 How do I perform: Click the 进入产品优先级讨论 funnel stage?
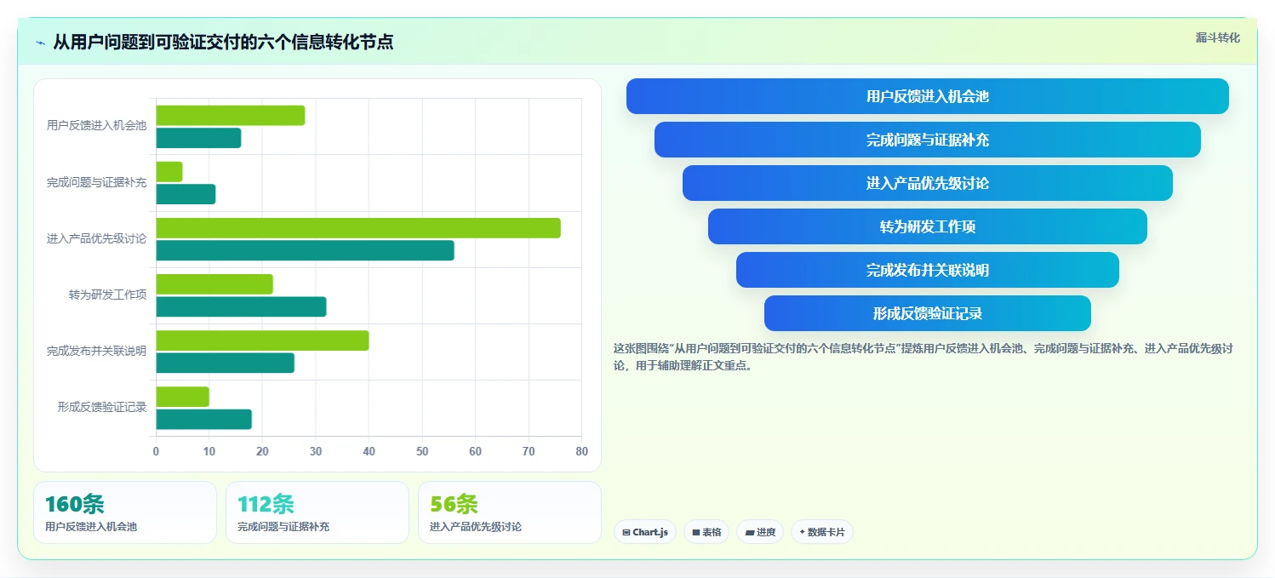coord(928,183)
